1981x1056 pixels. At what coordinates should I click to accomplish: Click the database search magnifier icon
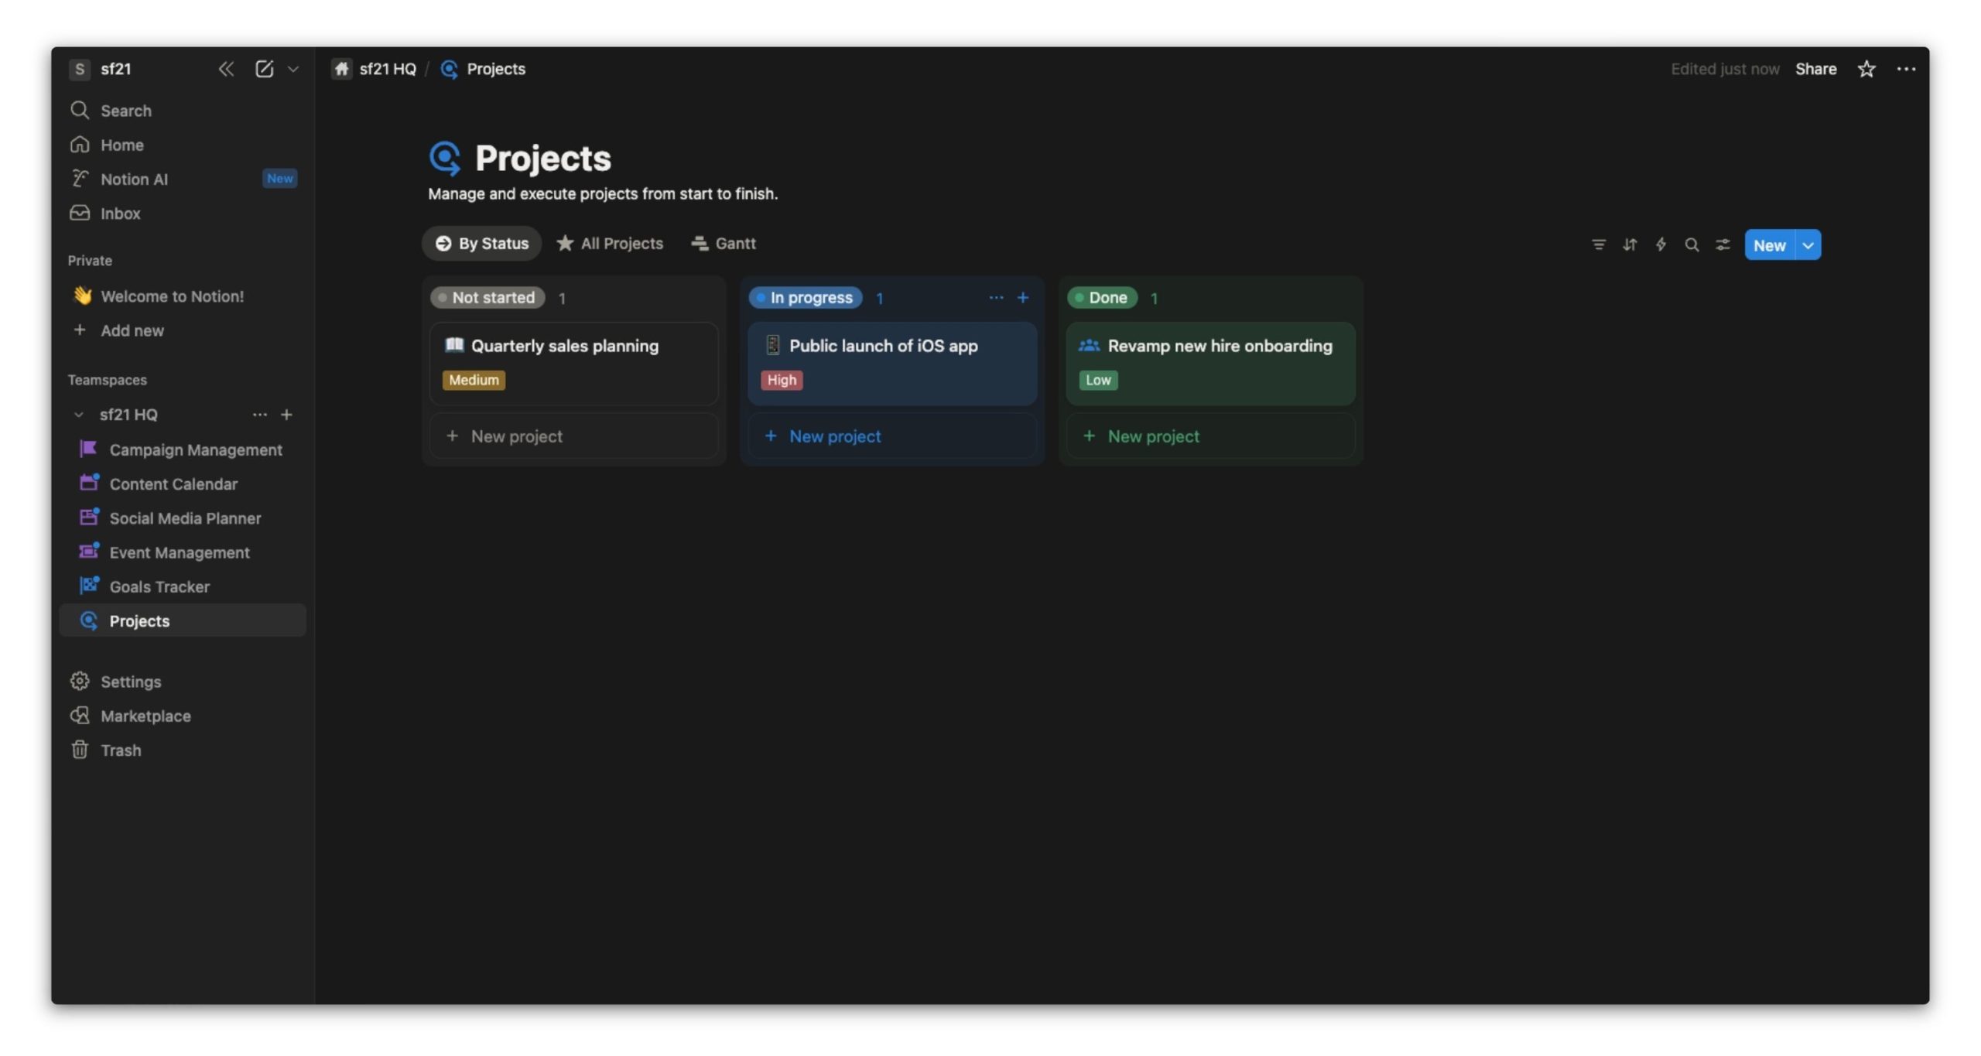[1692, 244]
